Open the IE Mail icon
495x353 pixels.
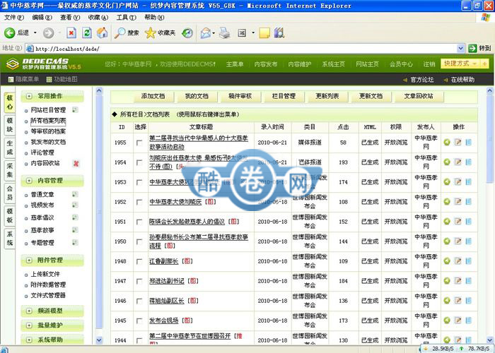point(206,32)
